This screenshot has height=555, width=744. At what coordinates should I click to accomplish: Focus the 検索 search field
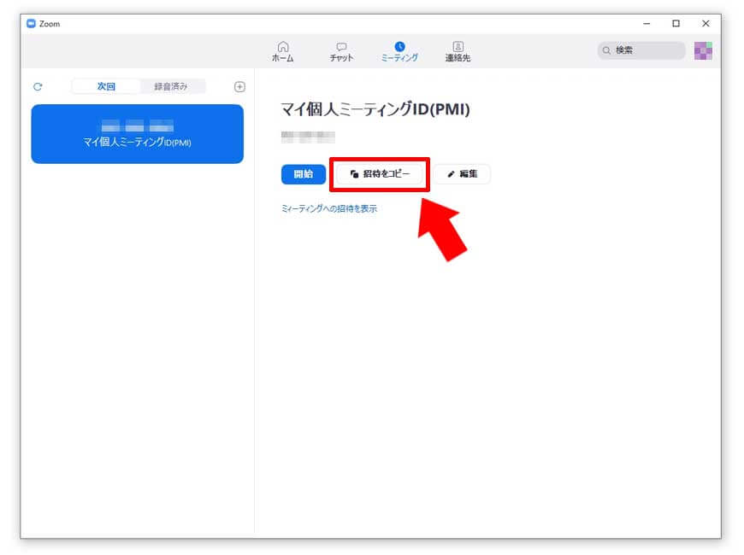pos(641,50)
